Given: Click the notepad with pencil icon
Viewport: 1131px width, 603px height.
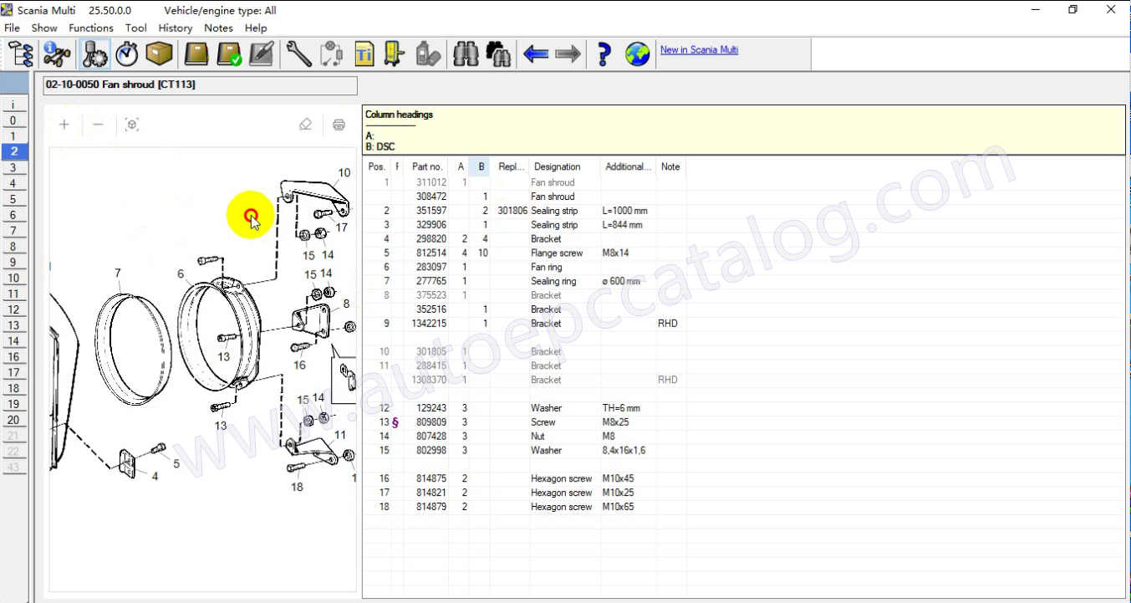Looking at the screenshot, I should [261, 54].
